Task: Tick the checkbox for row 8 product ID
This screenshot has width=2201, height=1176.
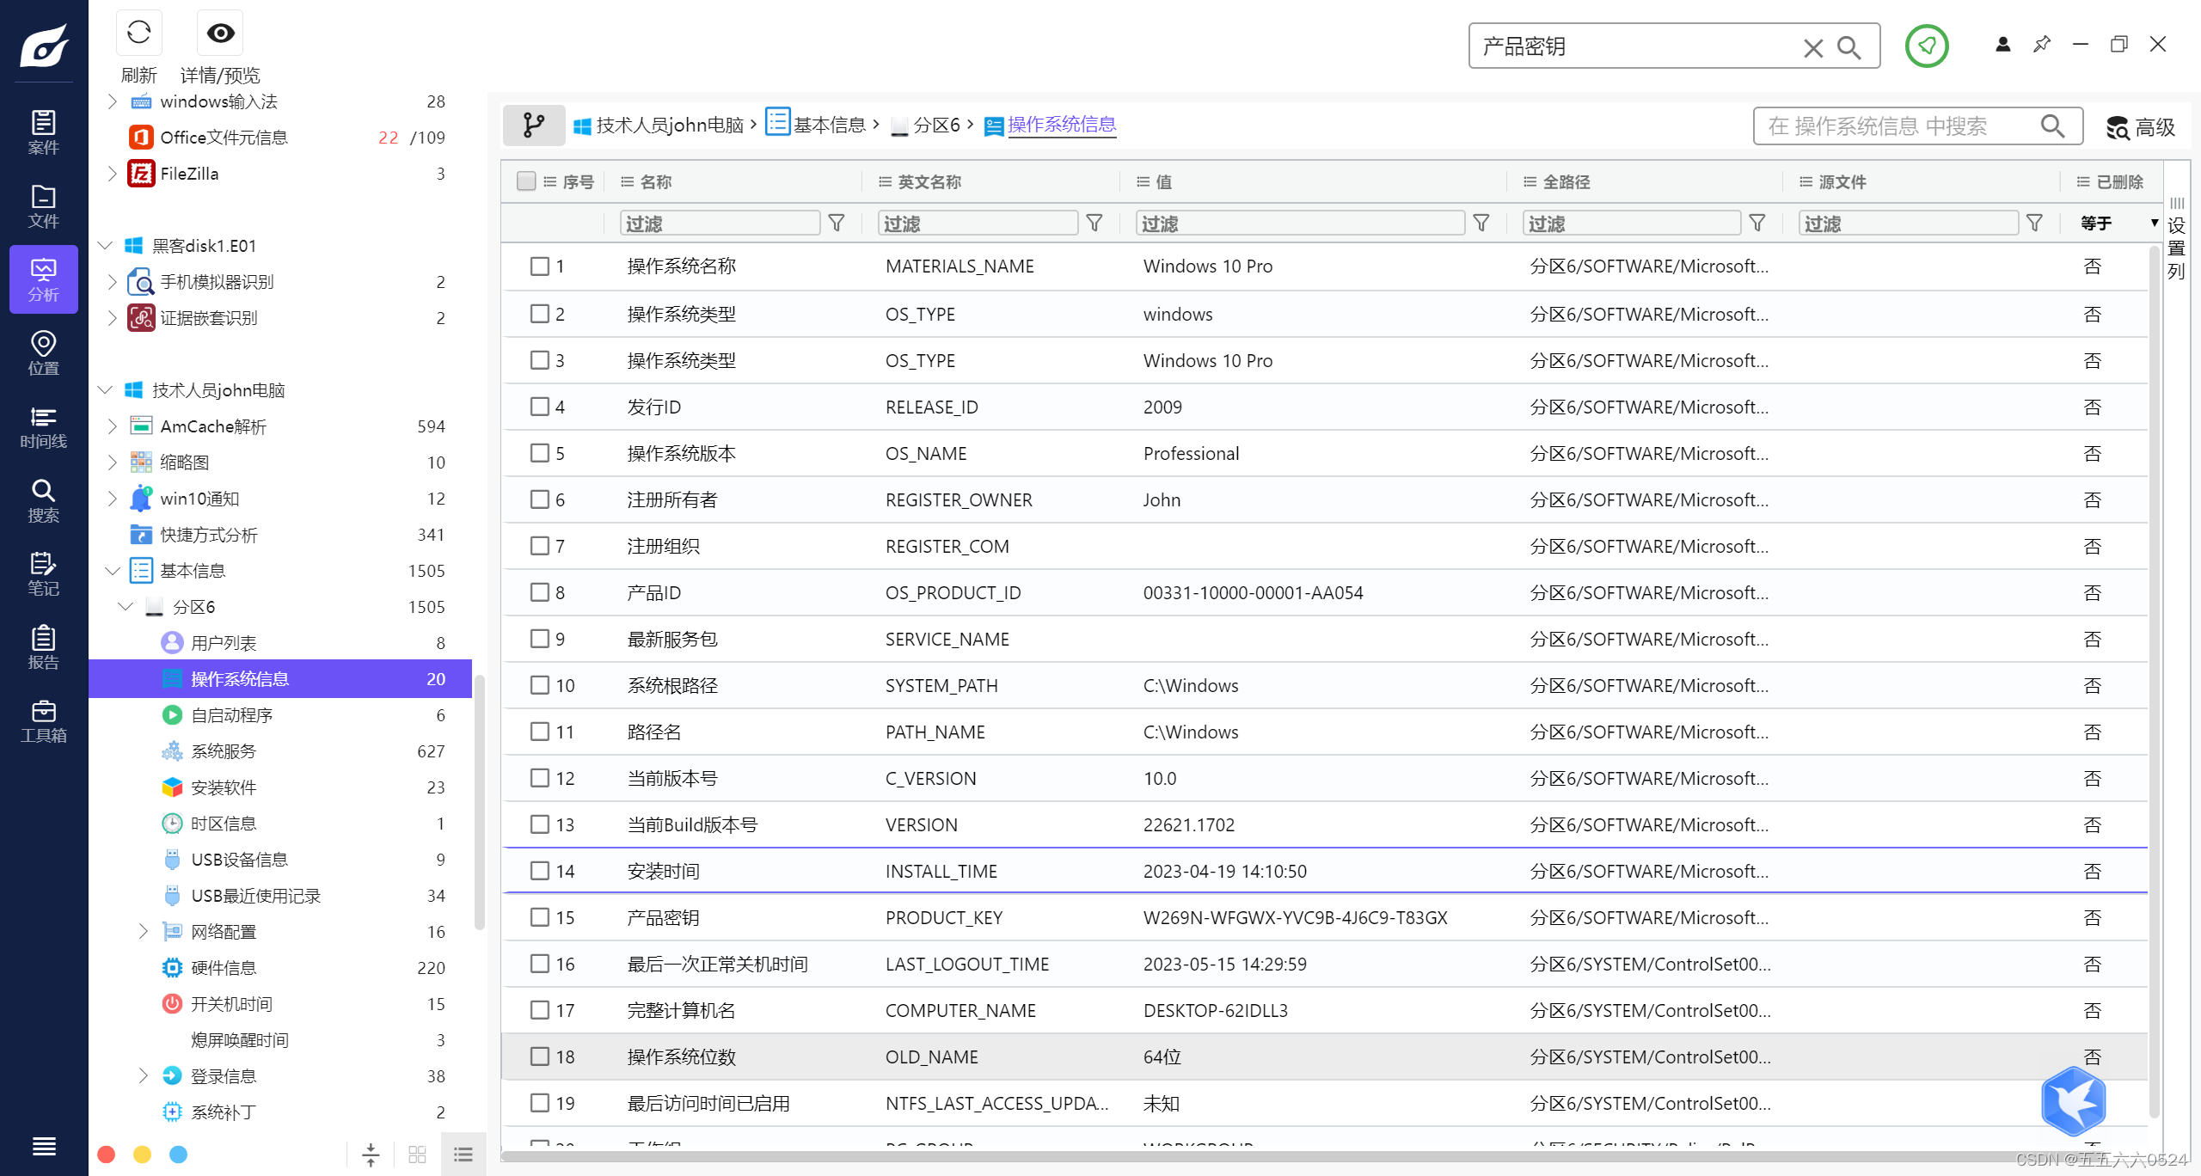Action: tap(539, 592)
